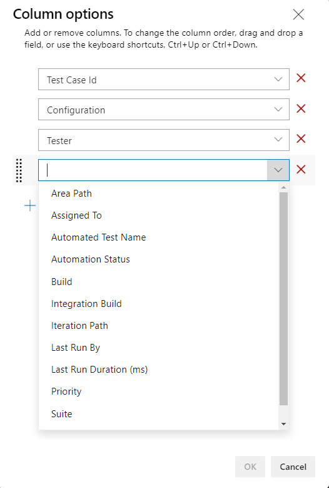This screenshot has width=329, height=488.
Task: Select Integration Build field
Action: pos(159,304)
